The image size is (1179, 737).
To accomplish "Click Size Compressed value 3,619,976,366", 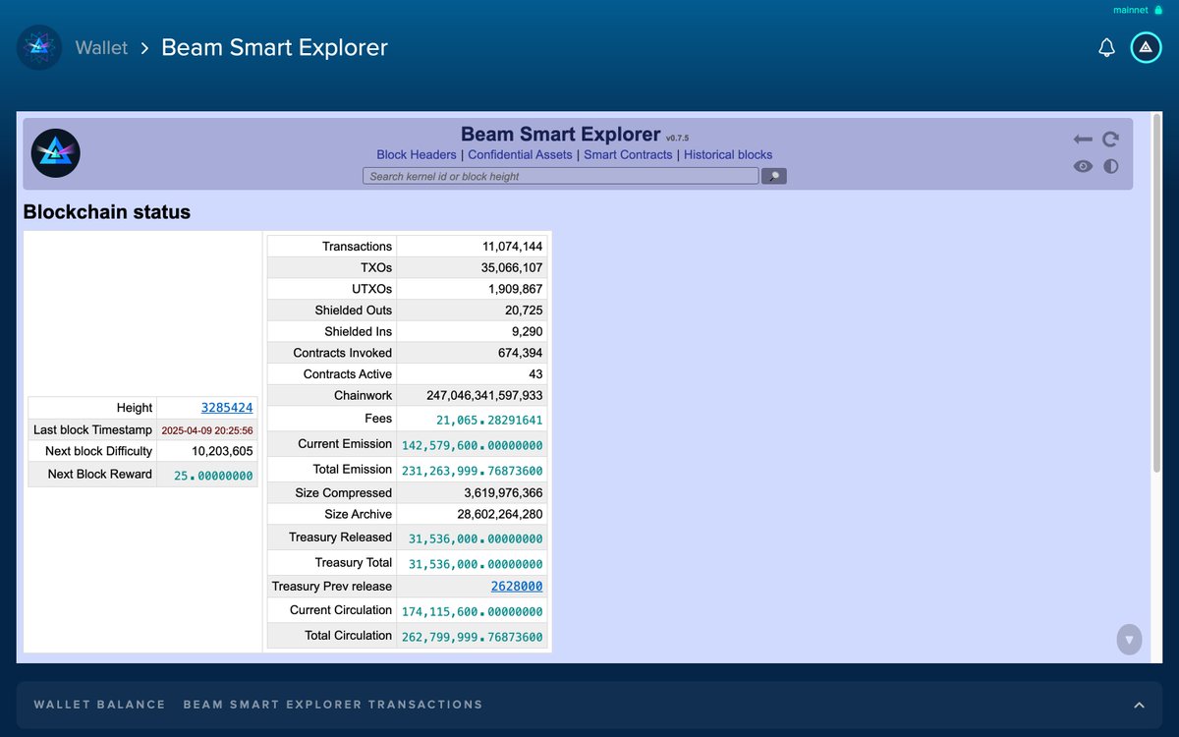I will click(504, 493).
